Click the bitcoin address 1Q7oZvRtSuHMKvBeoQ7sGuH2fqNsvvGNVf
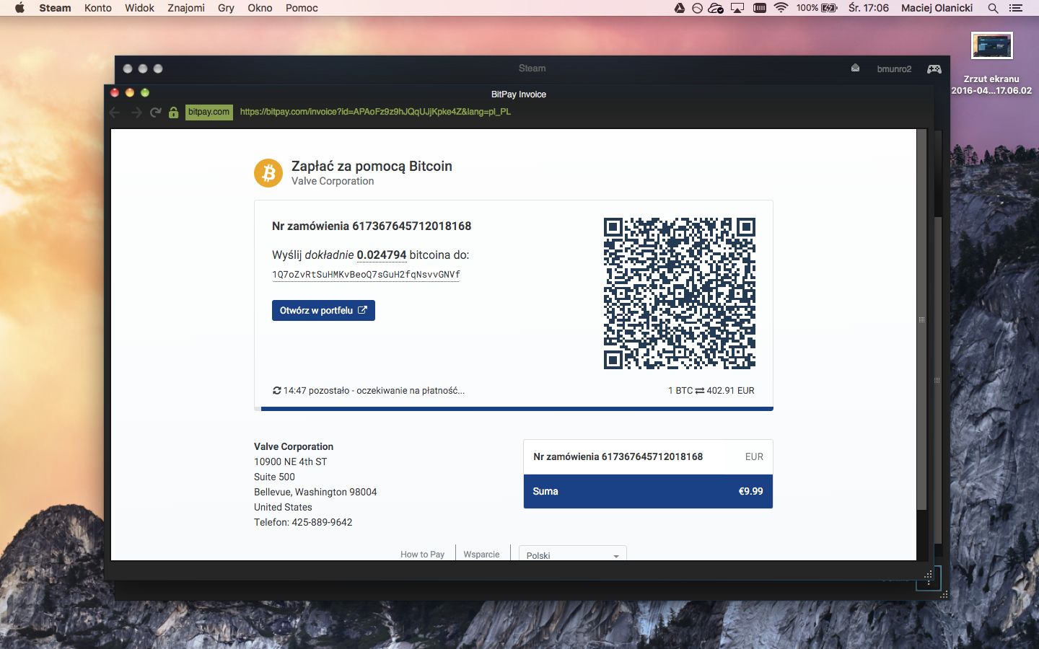This screenshot has width=1039, height=649. pyautogui.click(x=366, y=275)
